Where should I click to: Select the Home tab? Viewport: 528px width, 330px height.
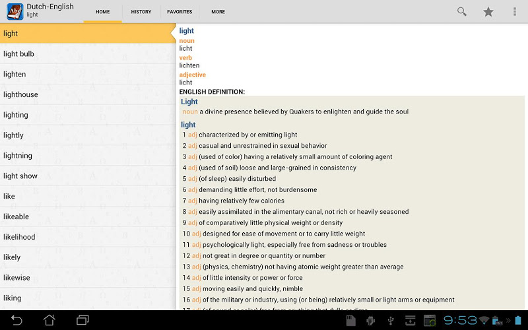coord(102,12)
